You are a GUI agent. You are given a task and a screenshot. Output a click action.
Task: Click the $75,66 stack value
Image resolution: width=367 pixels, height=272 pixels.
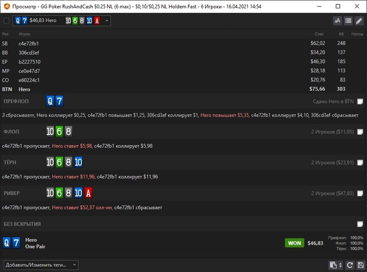317,89
